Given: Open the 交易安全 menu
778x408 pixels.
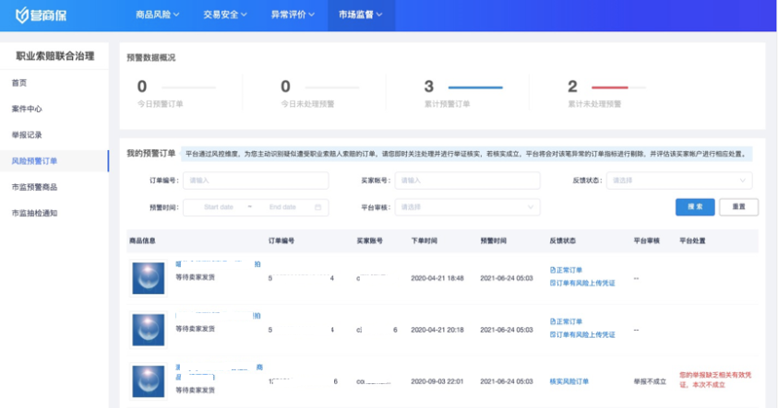Looking at the screenshot, I should click(225, 15).
